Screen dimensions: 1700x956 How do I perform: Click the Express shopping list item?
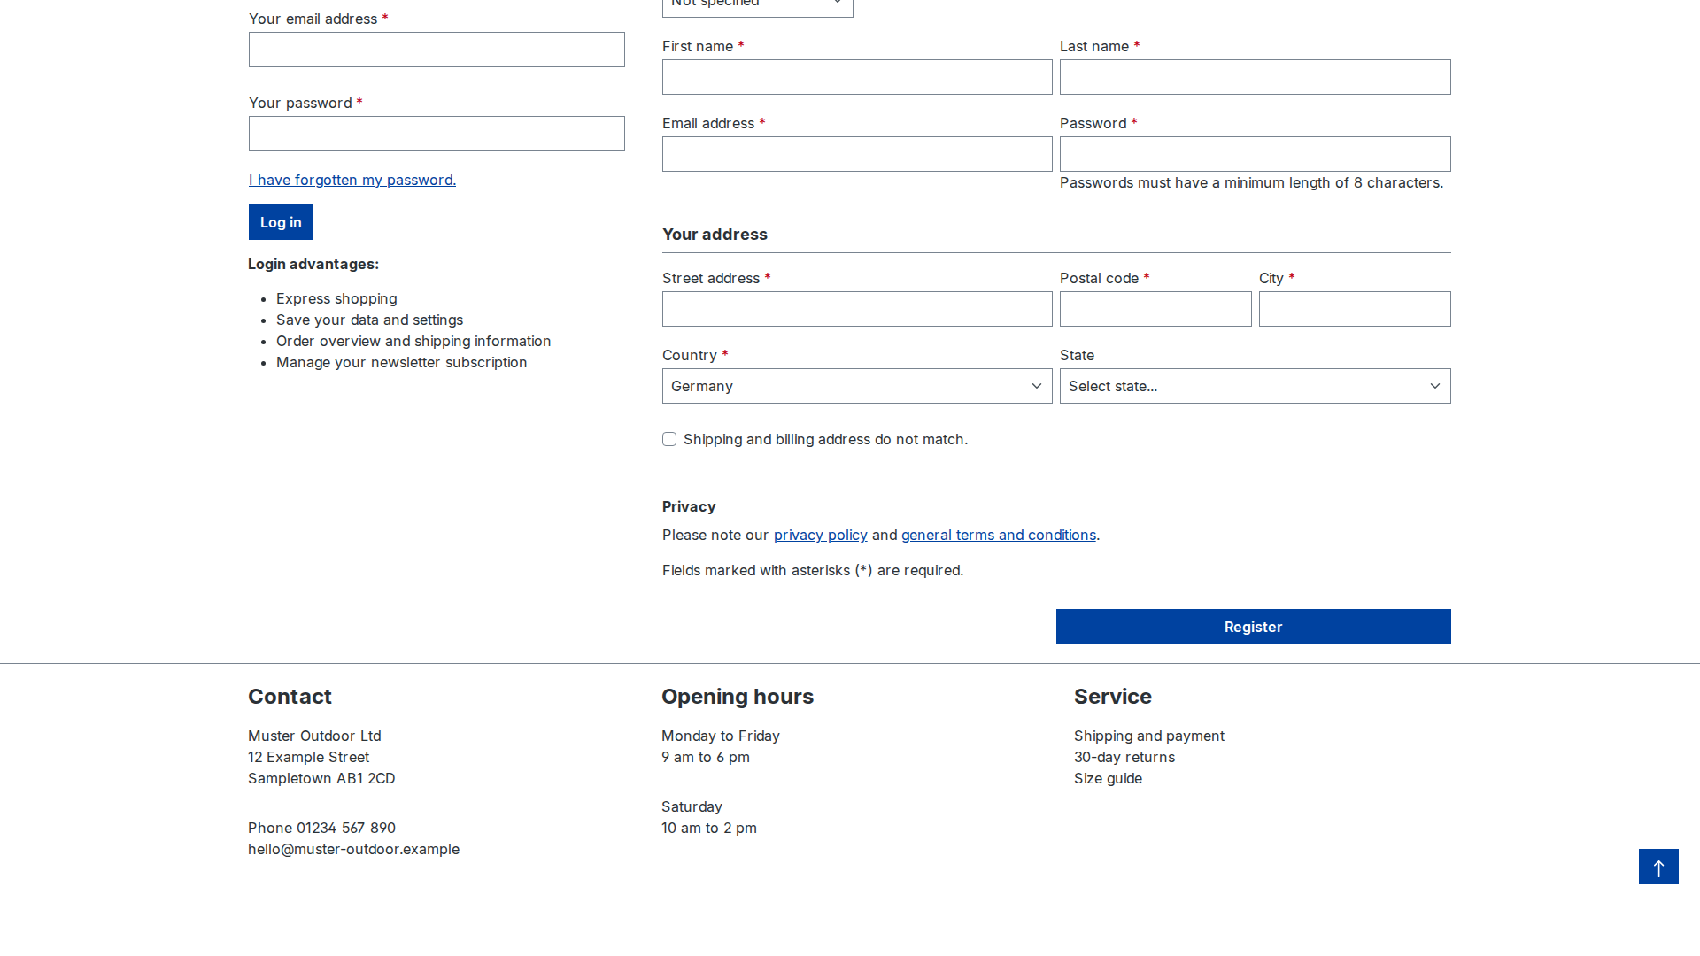pos(336,298)
